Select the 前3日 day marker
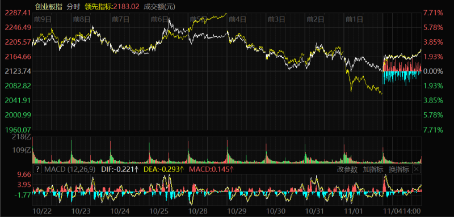 click(x=276, y=19)
